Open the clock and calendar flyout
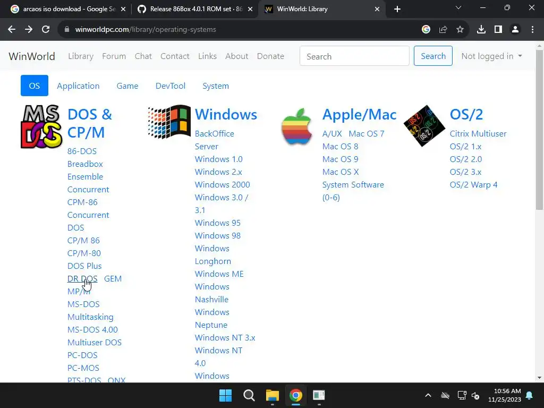 tap(505, 395)
